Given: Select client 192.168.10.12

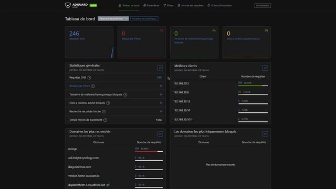Looking at the screenshot, I should tap(182, 101).
